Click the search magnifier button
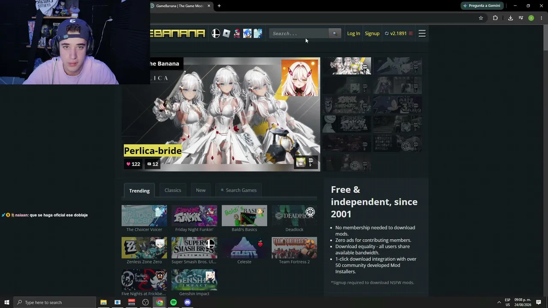 (335, 33)
